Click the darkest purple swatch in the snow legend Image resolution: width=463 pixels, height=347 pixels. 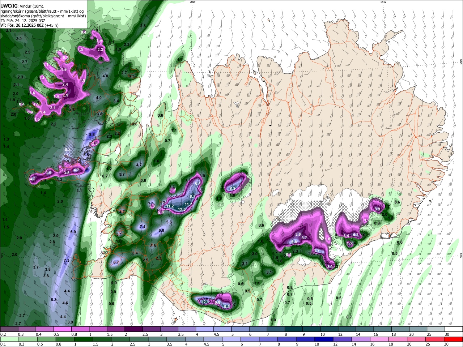pos(133,329)
